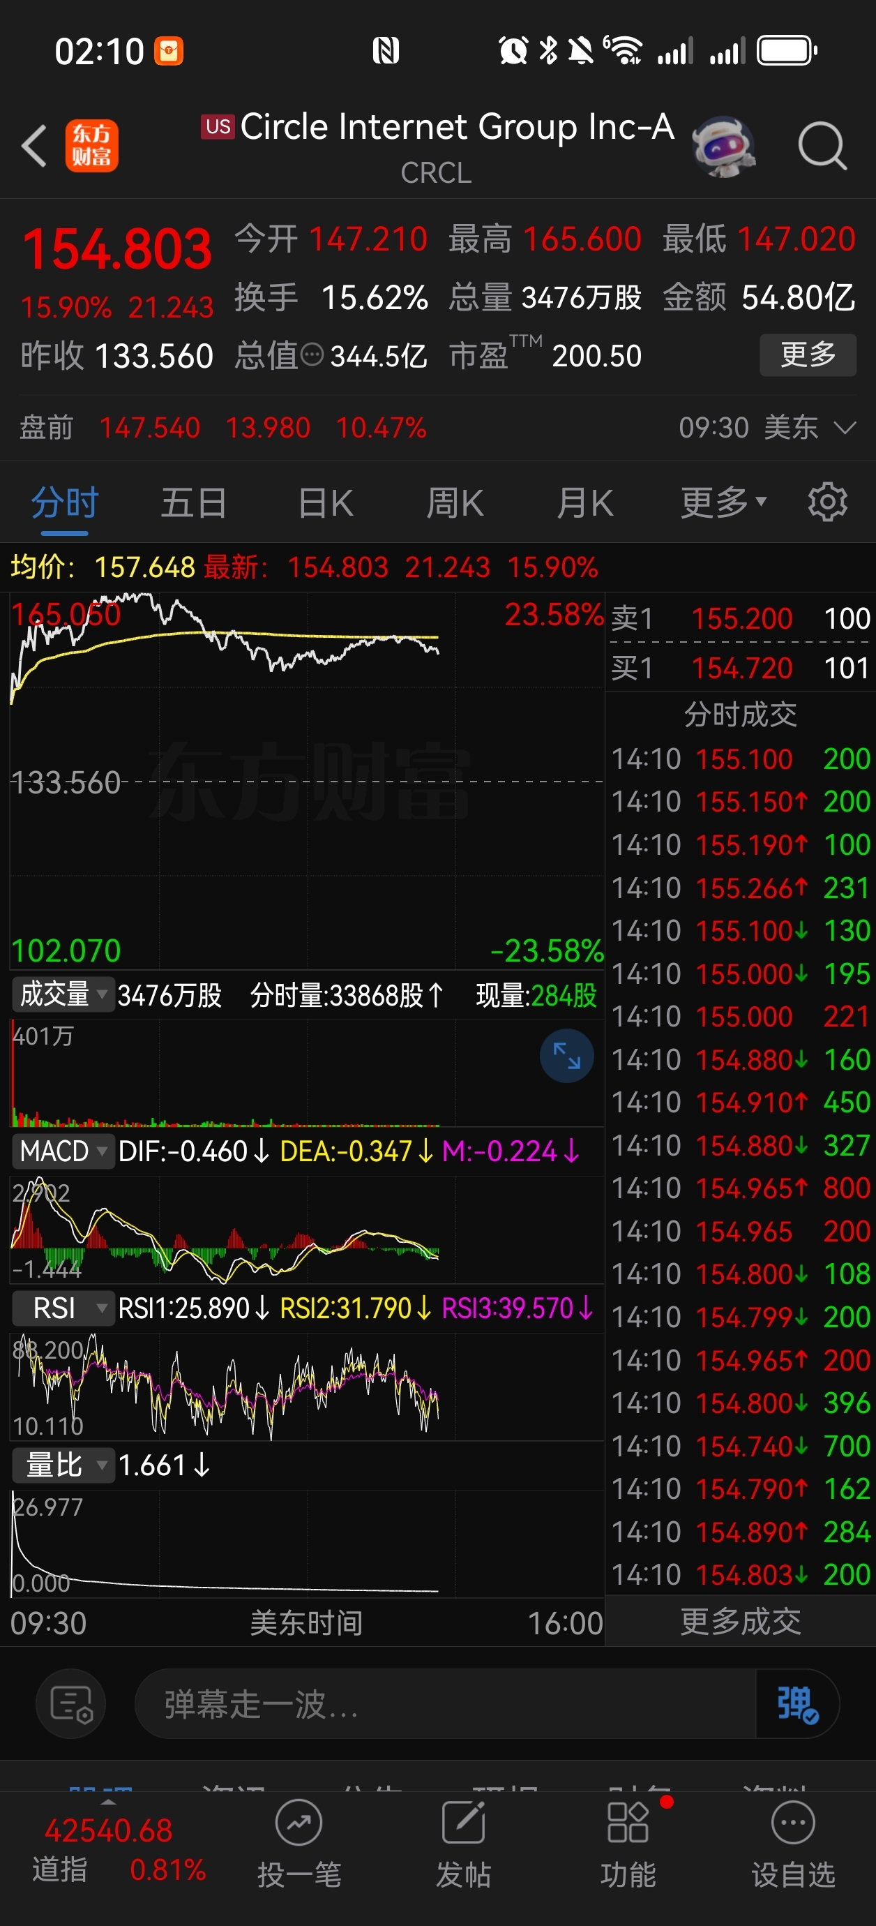
Task: Open the 更多成交 link
Action: (740, 1622)
